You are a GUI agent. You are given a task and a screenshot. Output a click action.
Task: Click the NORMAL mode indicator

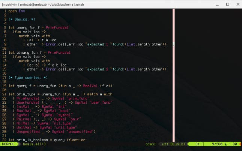(x=8, y=144)
